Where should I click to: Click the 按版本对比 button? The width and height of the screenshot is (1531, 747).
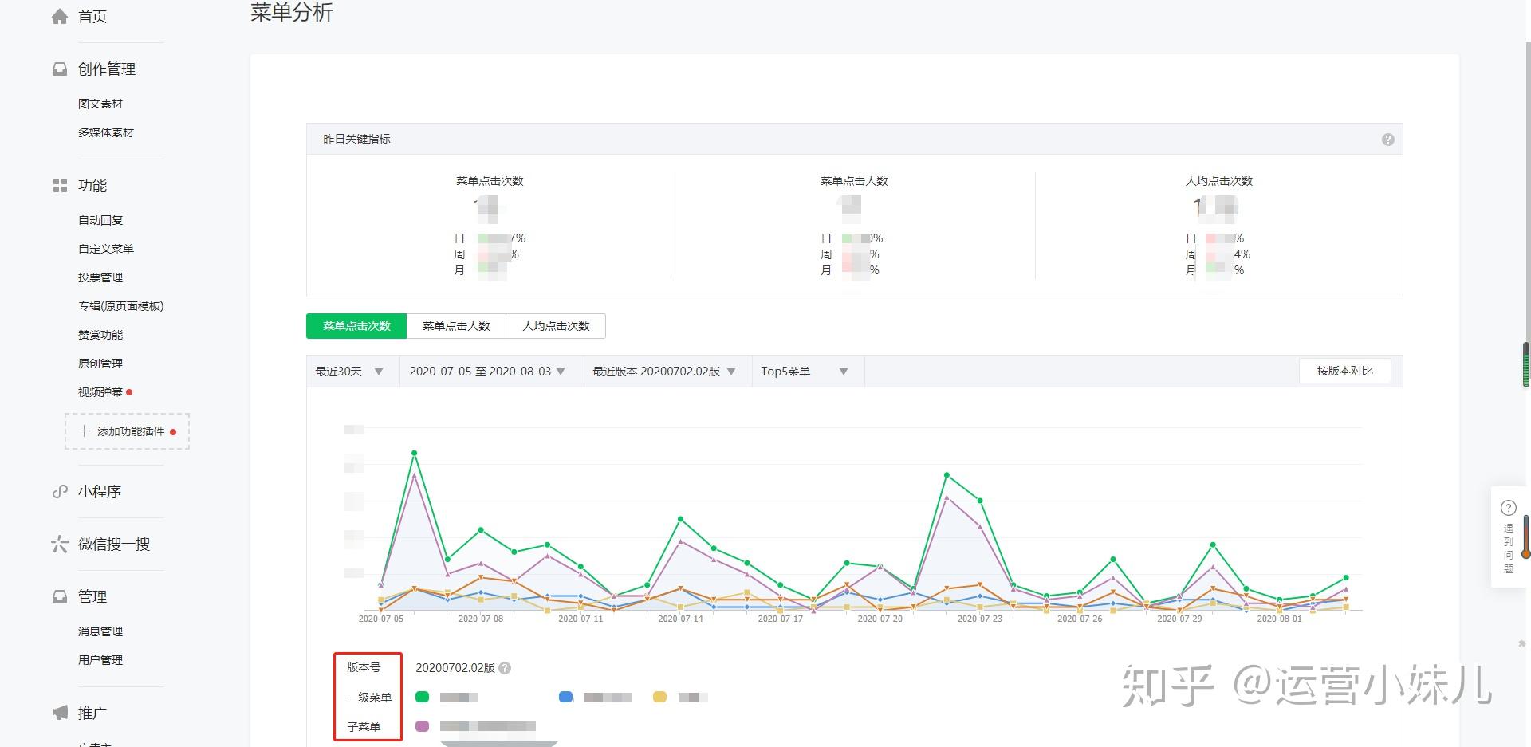pyautogui.click(x=1344, y=371)
